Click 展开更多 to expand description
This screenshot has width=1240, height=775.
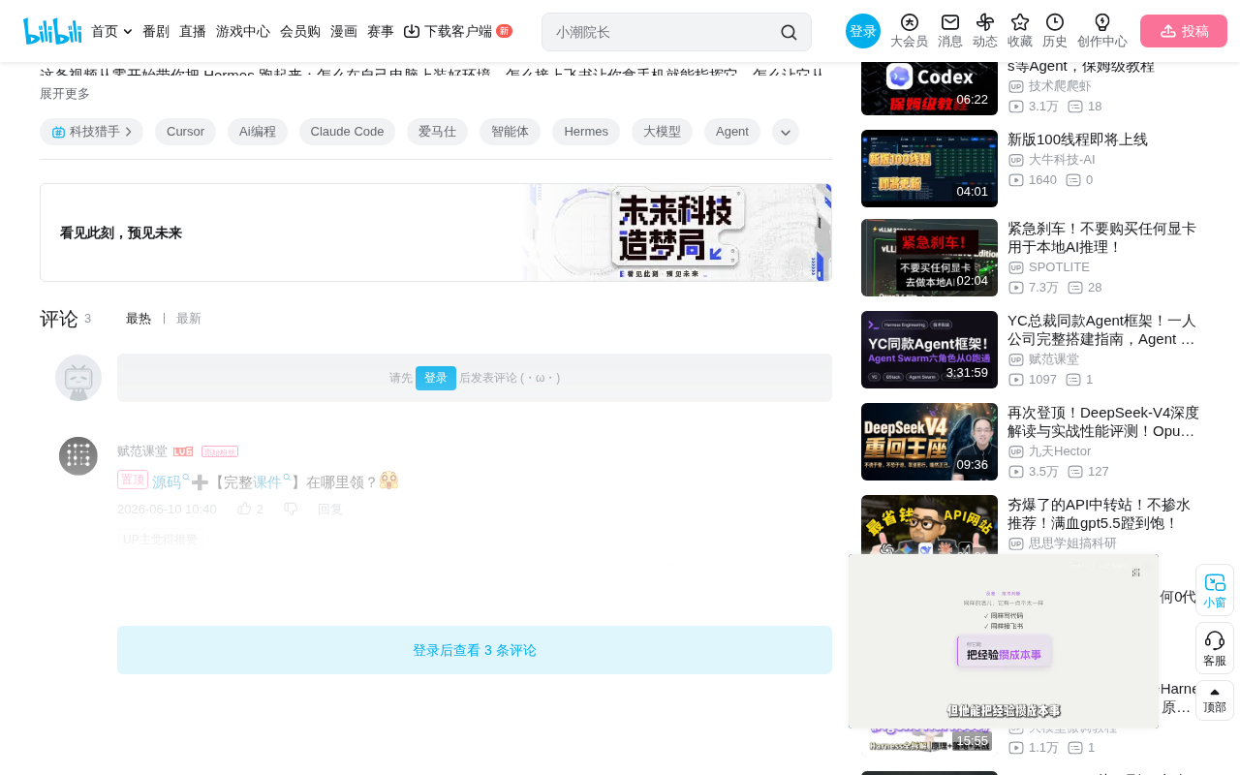coord(65,94)
